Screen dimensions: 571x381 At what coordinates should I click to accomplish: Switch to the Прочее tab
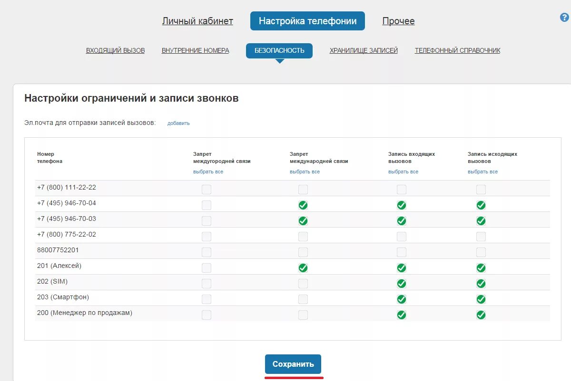pyautogui.click(x=398, y=21)
